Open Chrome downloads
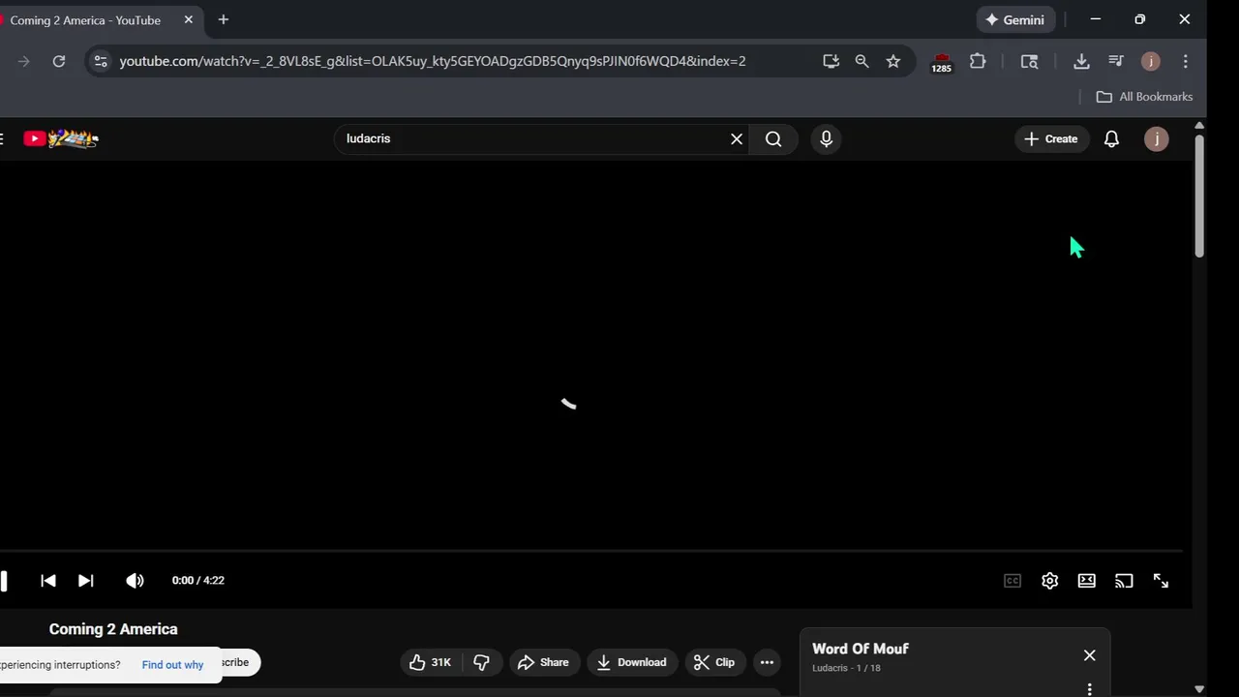Screen dimensions: 1239x697 (1081, 61)
